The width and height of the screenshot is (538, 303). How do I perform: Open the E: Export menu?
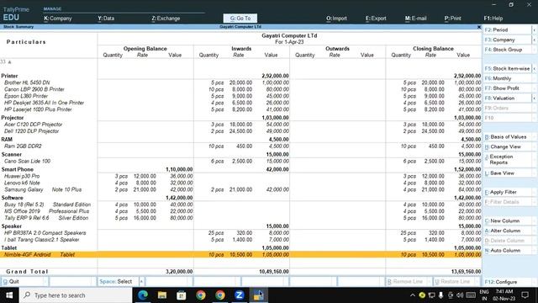(376, 19)
